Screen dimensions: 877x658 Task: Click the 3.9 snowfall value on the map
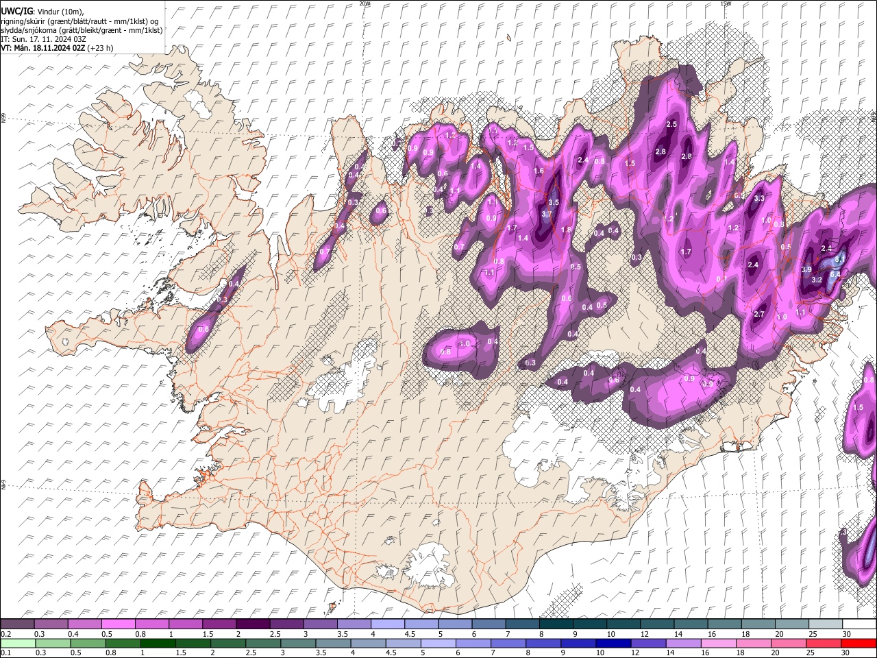tap(806, 270)
